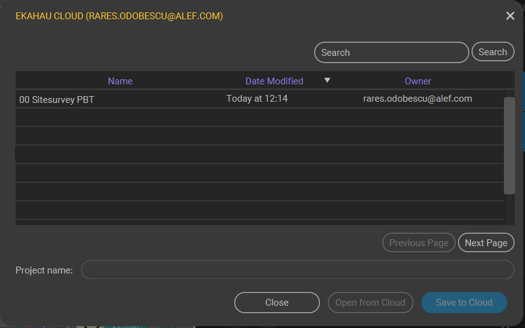
Task: Click the Search text field
Action: (x=391, y=52)
